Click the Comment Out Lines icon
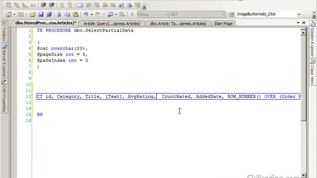 (62, 5)
